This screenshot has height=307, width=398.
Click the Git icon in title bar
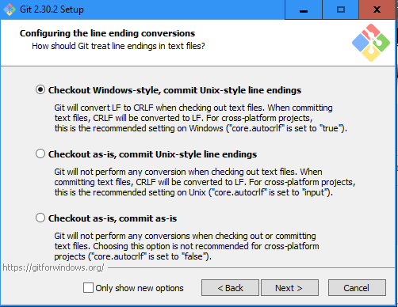[10, 9]
